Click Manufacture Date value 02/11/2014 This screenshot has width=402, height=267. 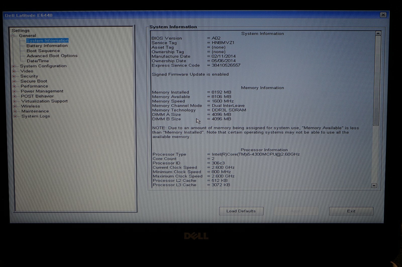[x=224, y=56]
